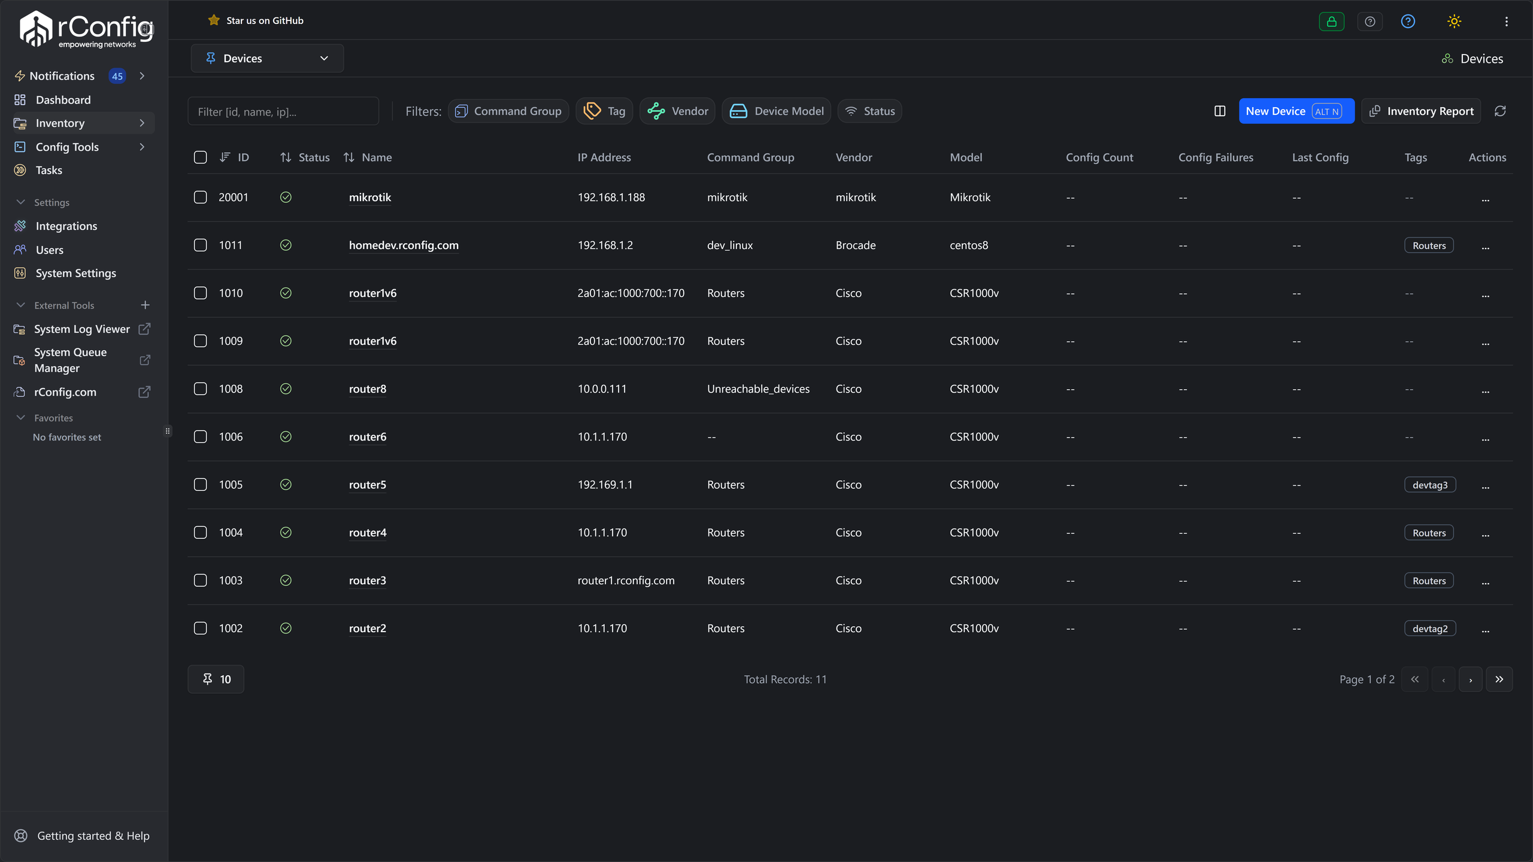Toggle column view layout icon

click(1220, 111)
